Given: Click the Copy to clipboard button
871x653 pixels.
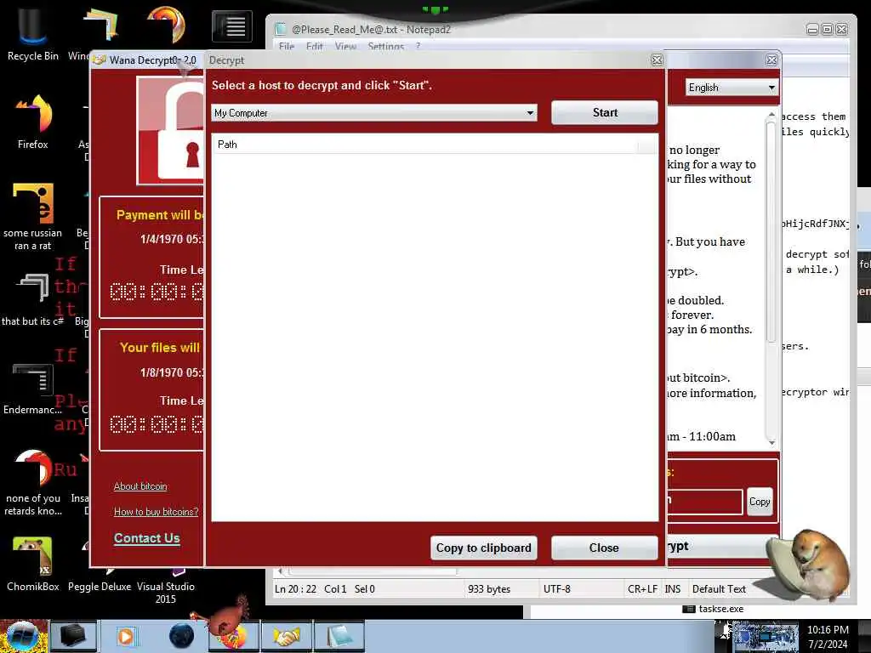Looking at the screenshot, I should tap(483, 548).
